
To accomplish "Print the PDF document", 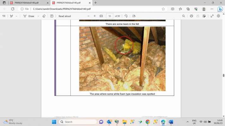I will pos(191,16).
